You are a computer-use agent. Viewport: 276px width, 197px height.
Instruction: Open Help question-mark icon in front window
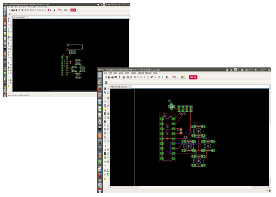pos(167,77)
